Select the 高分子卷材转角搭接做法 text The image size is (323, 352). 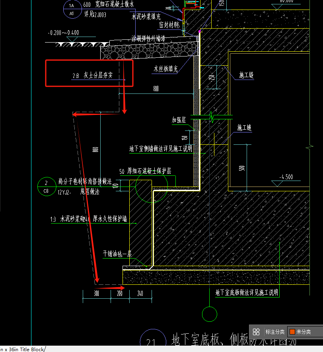click(85, 181)
